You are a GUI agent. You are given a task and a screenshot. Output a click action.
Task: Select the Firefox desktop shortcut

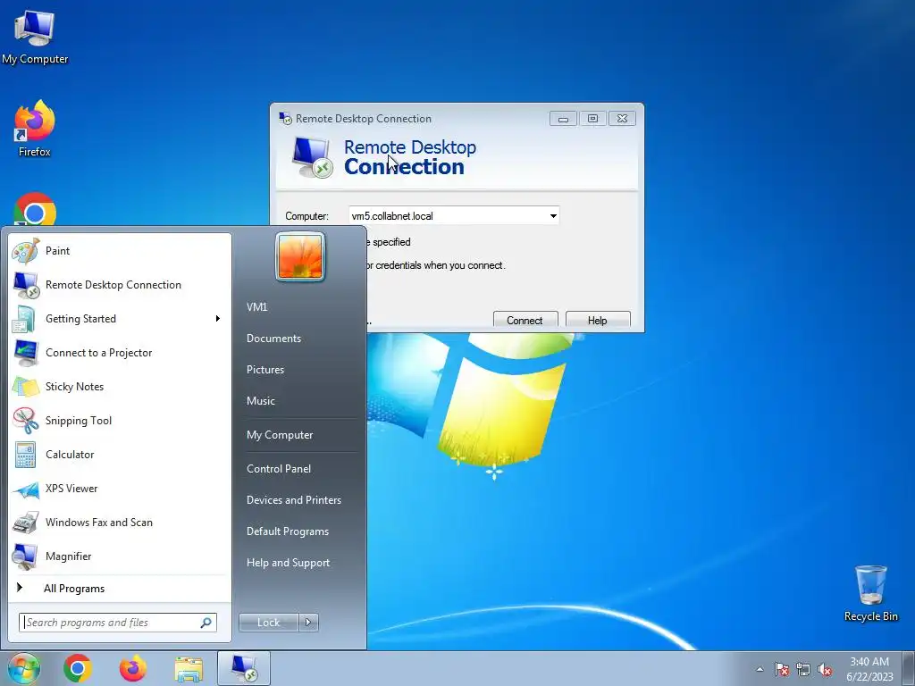click(x=35, y=129)
